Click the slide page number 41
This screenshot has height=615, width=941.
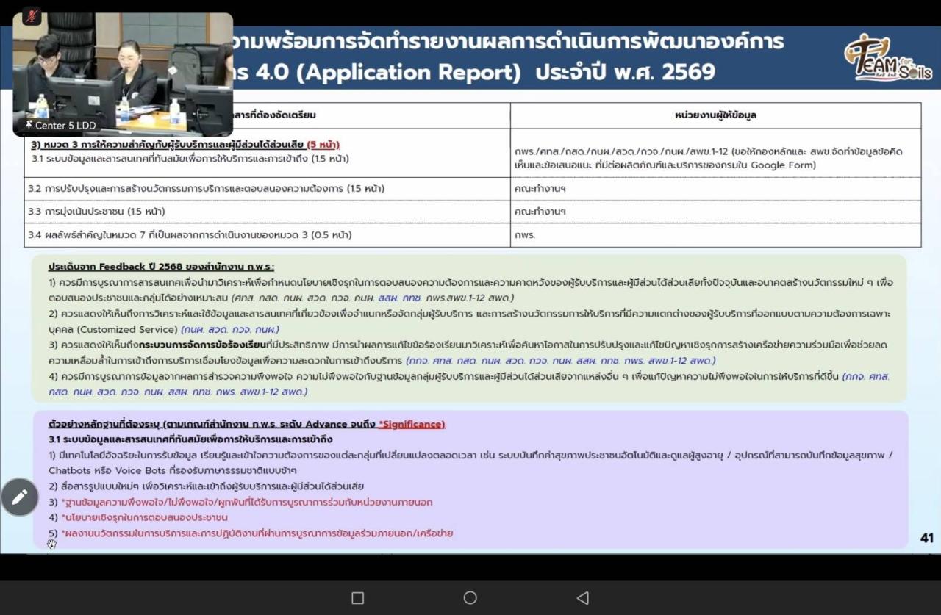point(926,538)
